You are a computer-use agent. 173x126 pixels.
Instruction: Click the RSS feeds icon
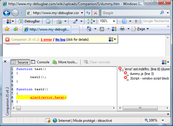coord(102,29)
